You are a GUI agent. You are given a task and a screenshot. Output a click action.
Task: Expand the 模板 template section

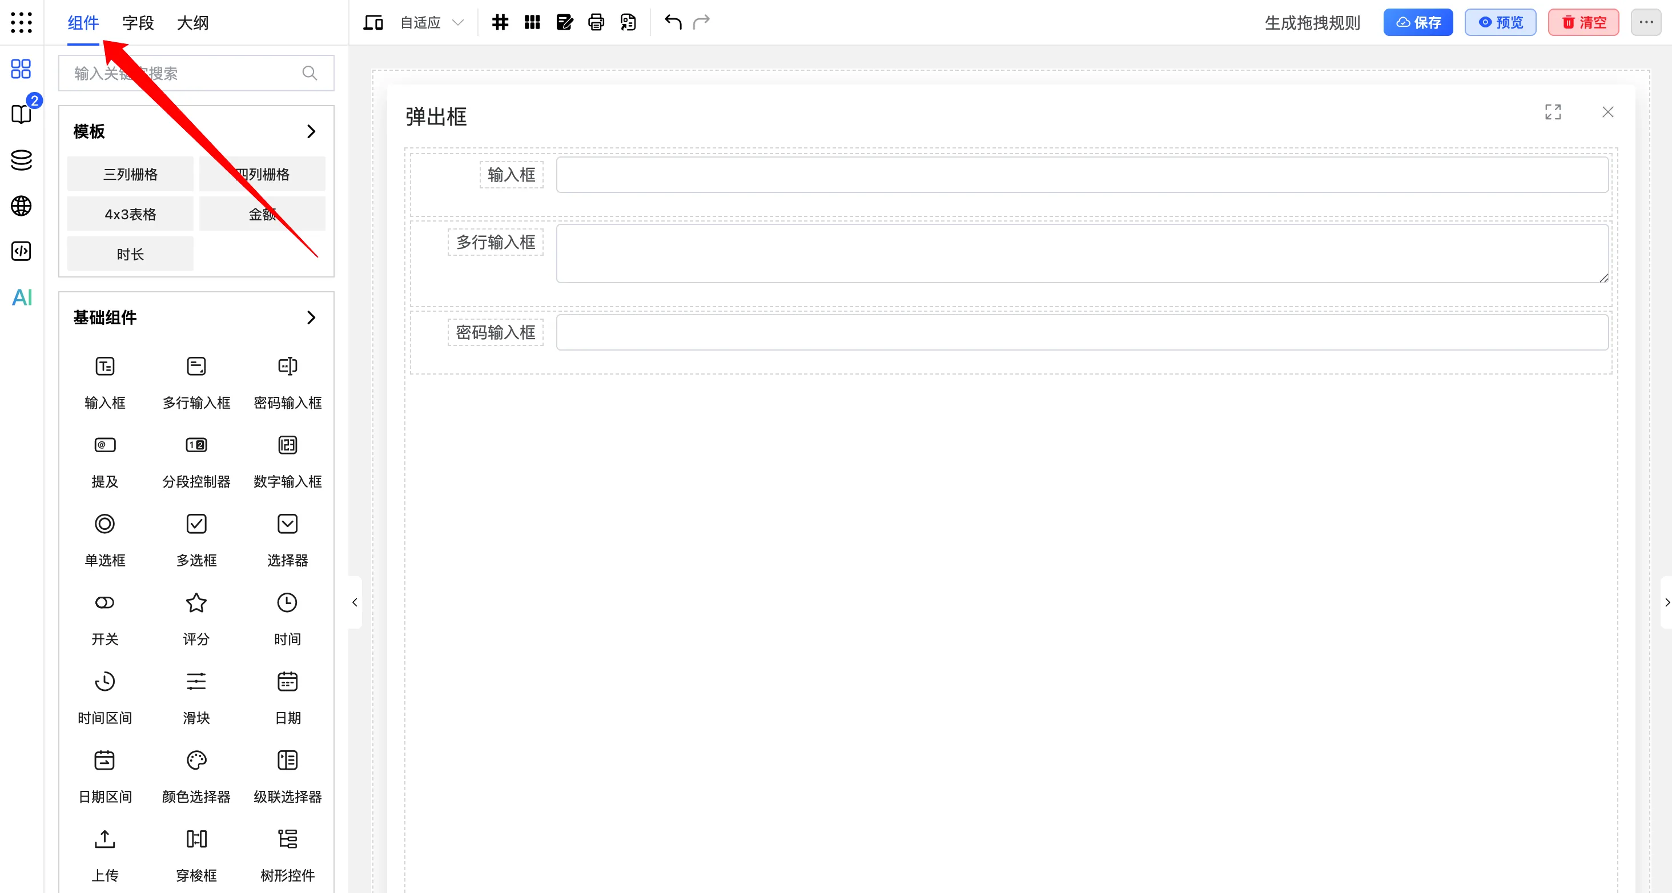click(312, 130)
